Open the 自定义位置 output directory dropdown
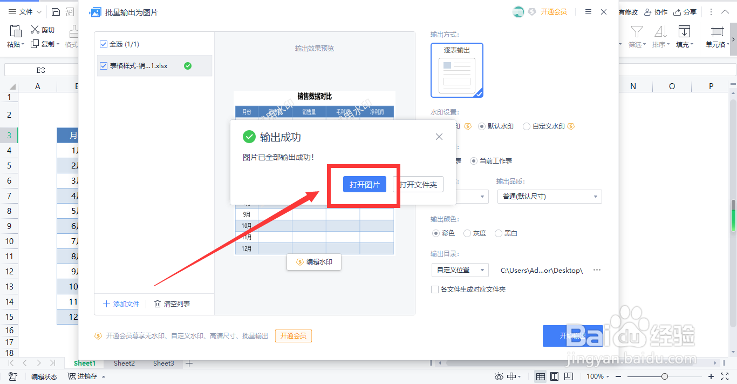 [x=460, y=270]
